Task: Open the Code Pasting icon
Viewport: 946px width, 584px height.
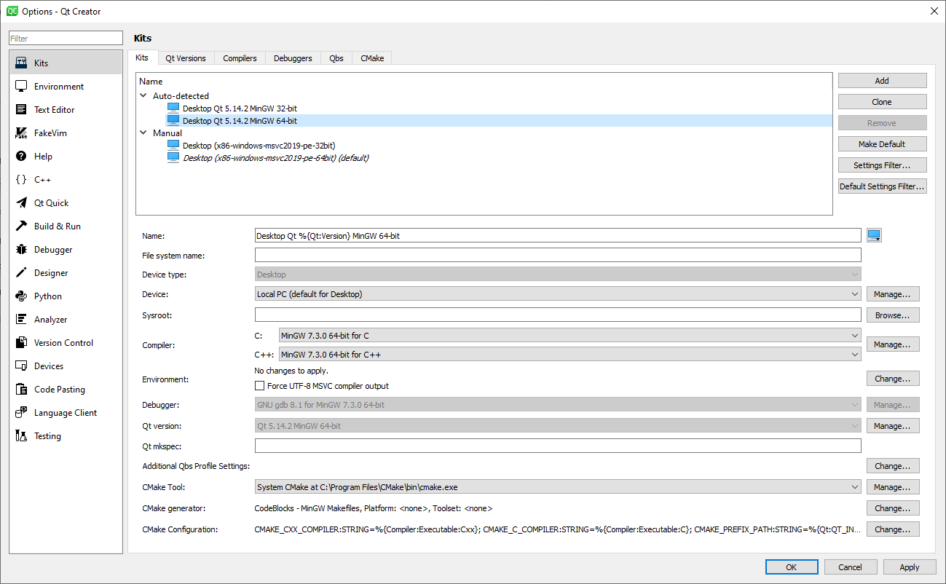Action: coord(21,390)
